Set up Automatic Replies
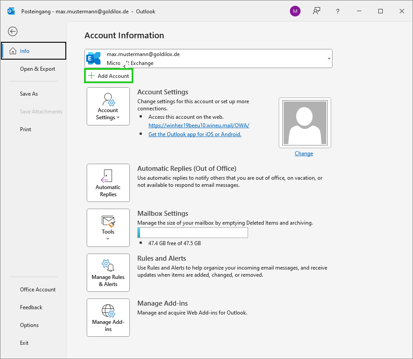413x359 pixels. [108, 183]
